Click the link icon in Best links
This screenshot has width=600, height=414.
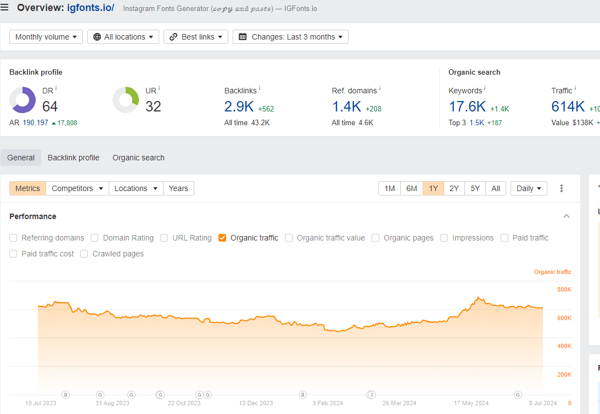pos(173,37)
